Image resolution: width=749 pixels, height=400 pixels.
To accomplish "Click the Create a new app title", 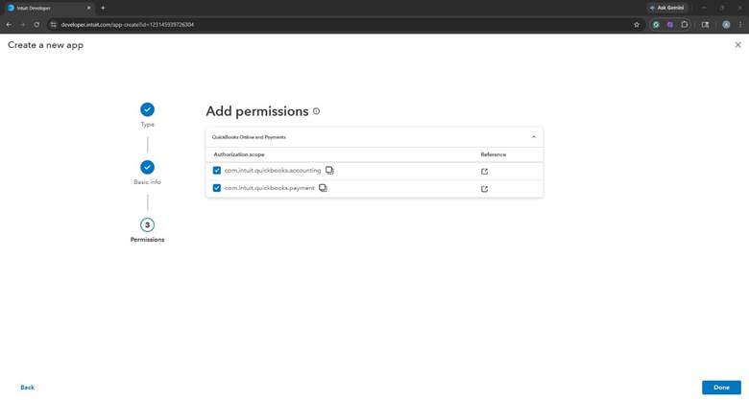I will coord(45,45).
